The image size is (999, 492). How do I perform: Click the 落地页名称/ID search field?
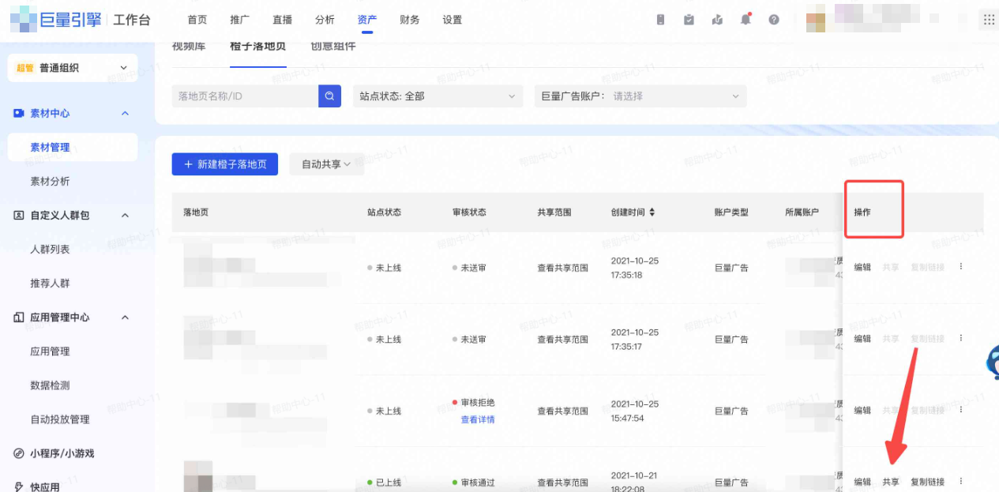pos(245,96)
